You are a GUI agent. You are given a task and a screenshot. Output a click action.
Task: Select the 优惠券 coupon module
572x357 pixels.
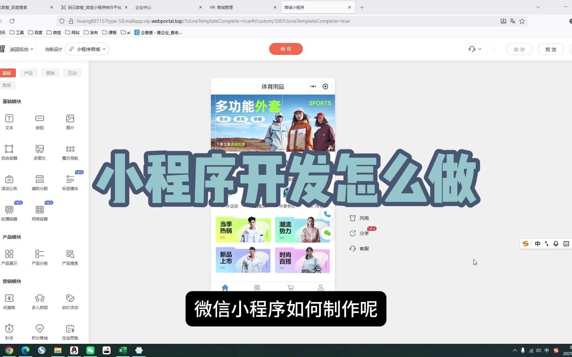pyautogui.click(x=9, y=301)
